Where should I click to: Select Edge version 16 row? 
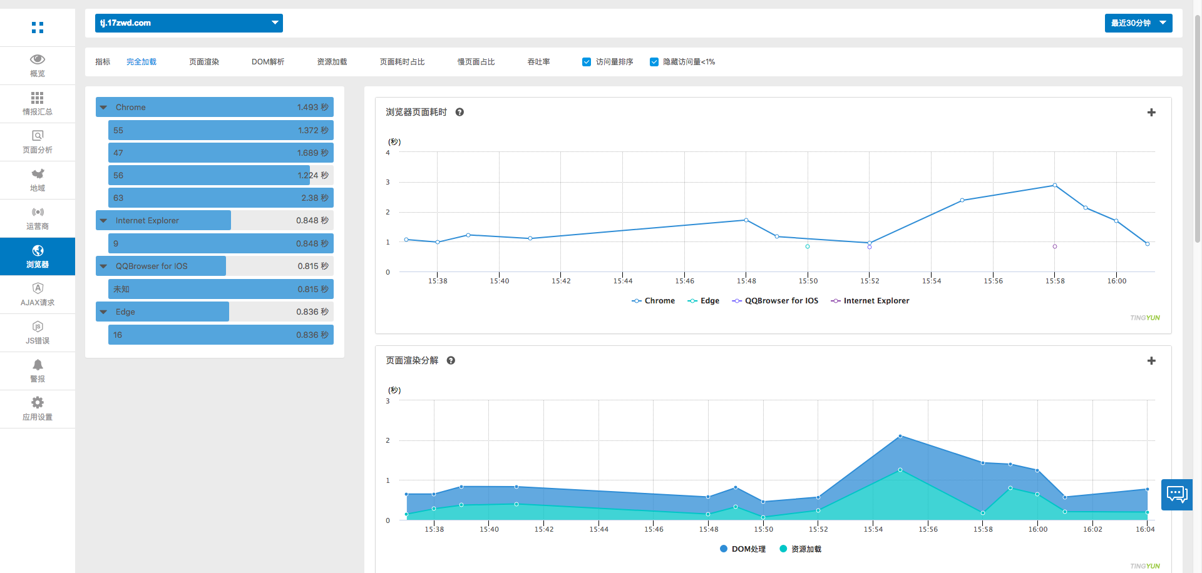coord(221,335)
